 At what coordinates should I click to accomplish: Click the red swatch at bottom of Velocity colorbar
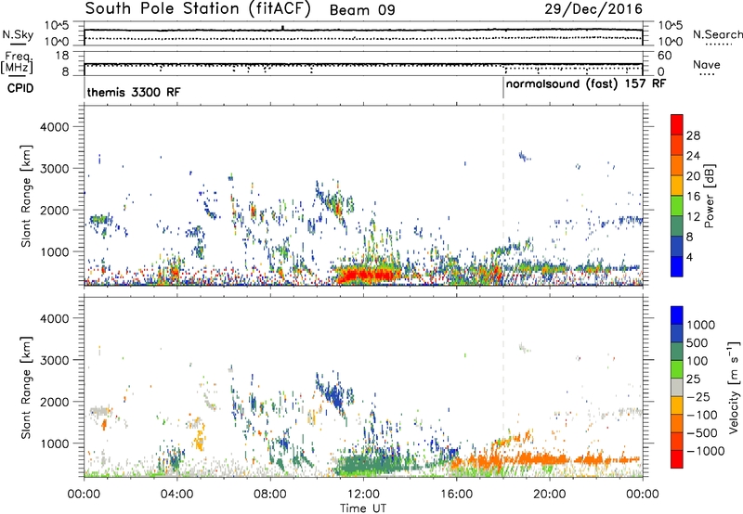coord(677,459)
